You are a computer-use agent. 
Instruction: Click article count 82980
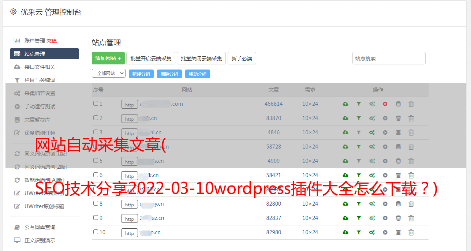click(x=274, y=232)
